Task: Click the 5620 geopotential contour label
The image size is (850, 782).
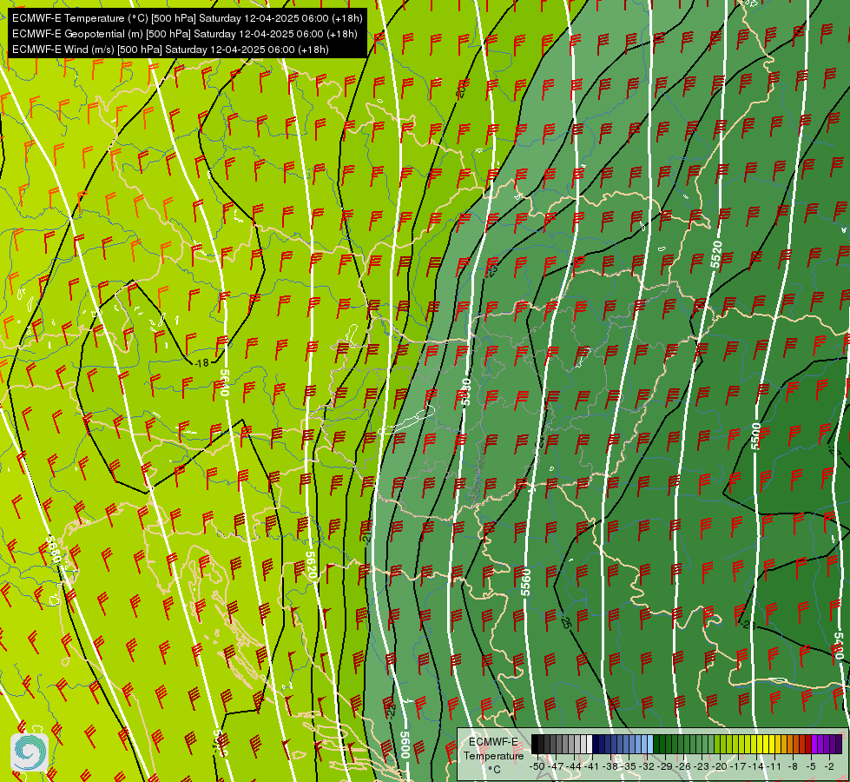Action: click(x=311, y=566)
